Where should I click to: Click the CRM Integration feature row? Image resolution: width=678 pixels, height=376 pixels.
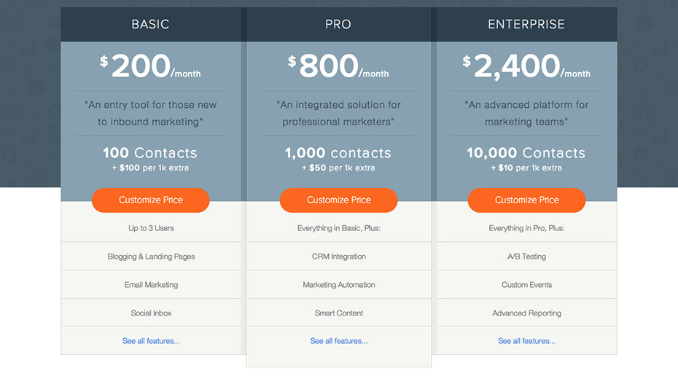tap(339, 256)
